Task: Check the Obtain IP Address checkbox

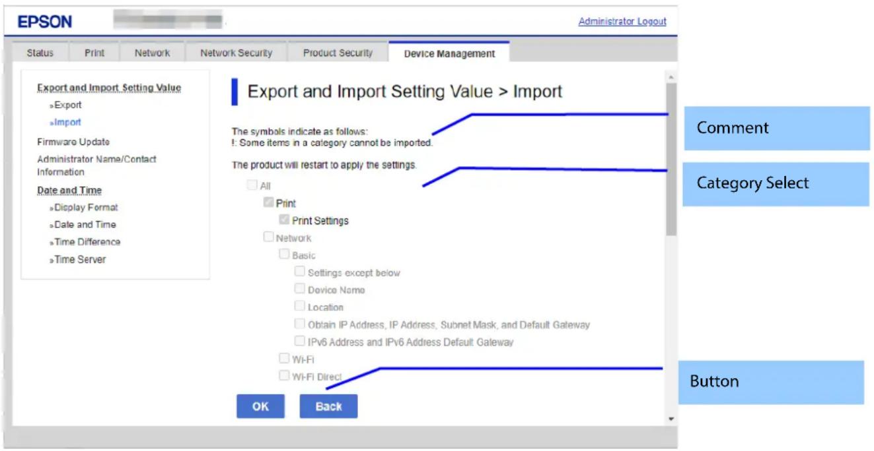Action: pyautogui.click(x=300, y=324)
